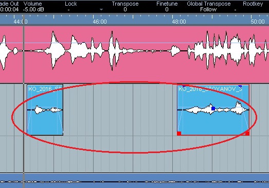Image resolution: width=269 pixels, height=188 pixels.
Task: Click the Lock field value
Action: coord(68,10)
